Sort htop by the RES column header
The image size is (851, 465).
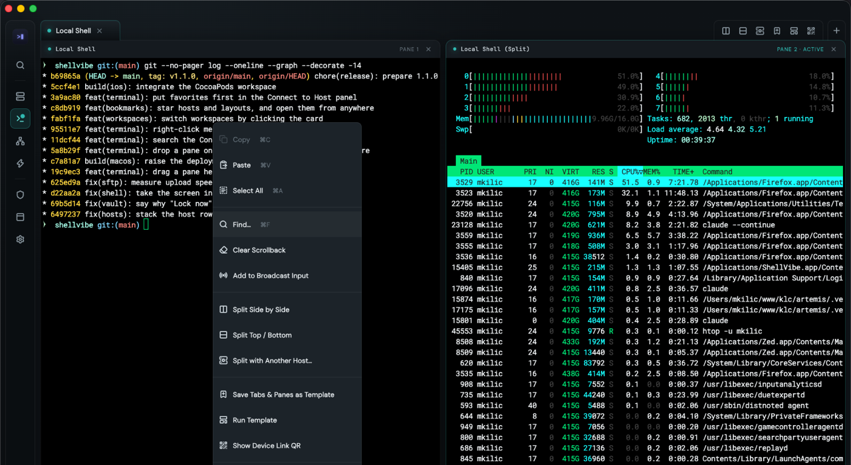tap(598, 171)
